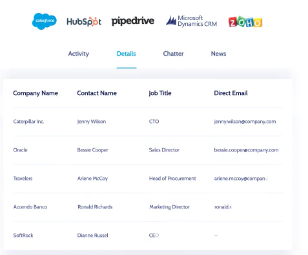The height and width of the screenshot is (255, 308).
Task: Click the Zoho logo
Action: tap(245, 22)
